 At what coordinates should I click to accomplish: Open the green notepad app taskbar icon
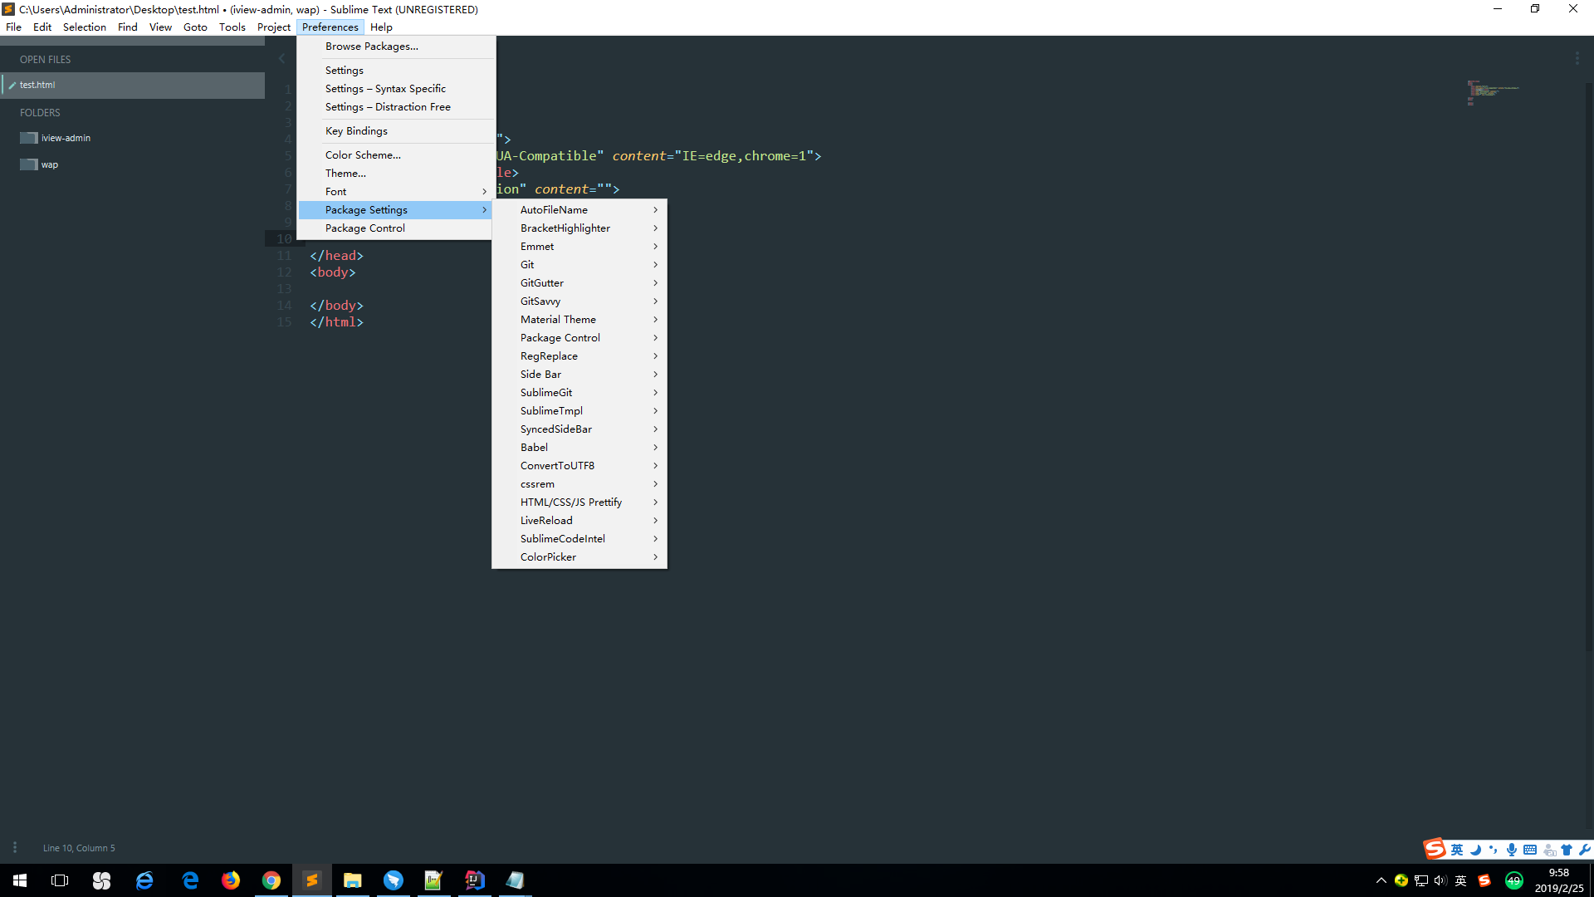point(433,880)
